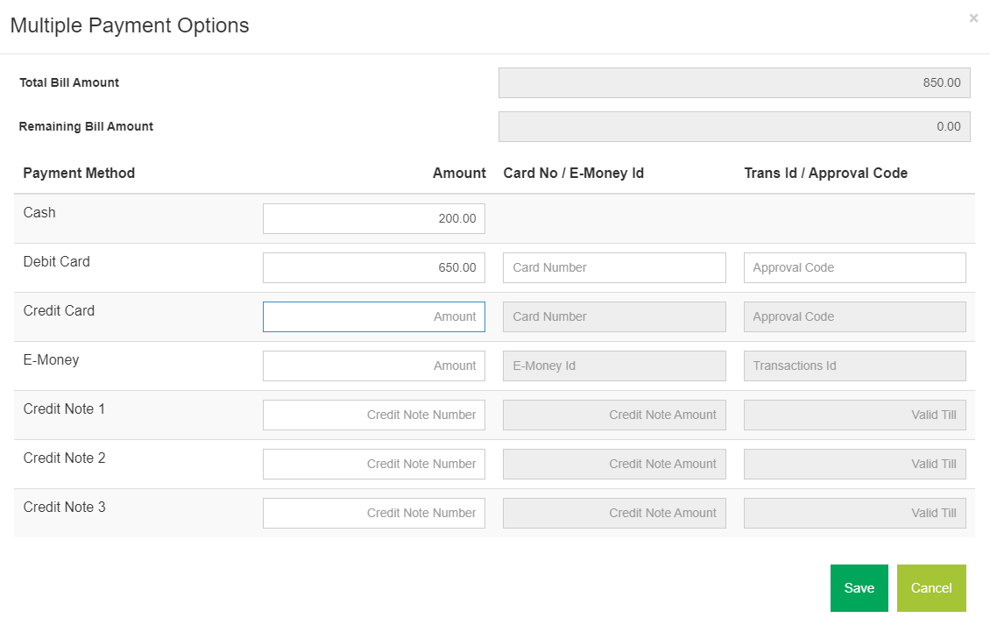Select the Credit Note 1 amount field
The width and height of the screenshot is (990, 632).
click(614, 415)
